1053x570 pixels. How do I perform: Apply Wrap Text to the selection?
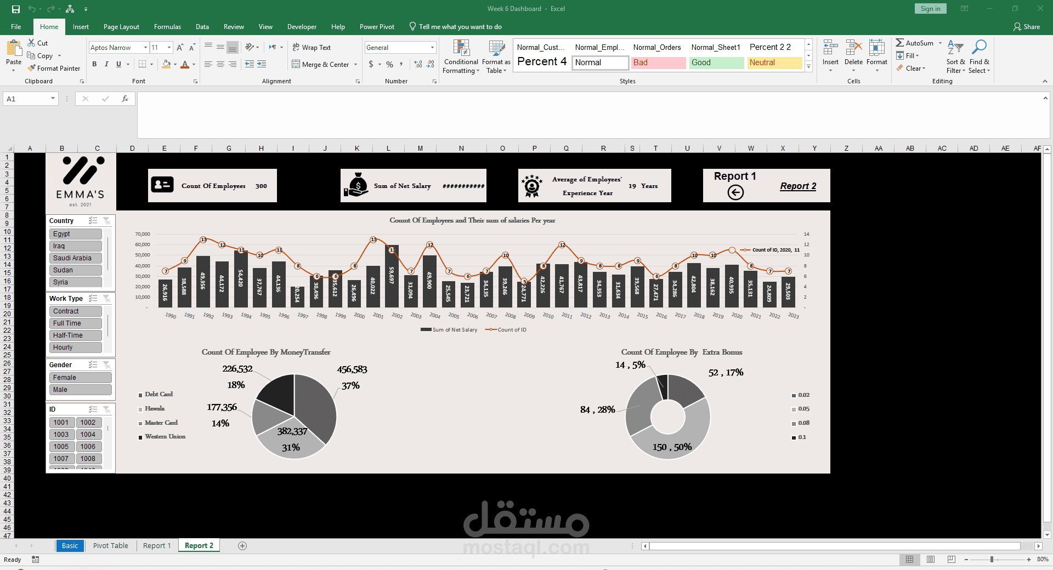(x=312, y=47)
